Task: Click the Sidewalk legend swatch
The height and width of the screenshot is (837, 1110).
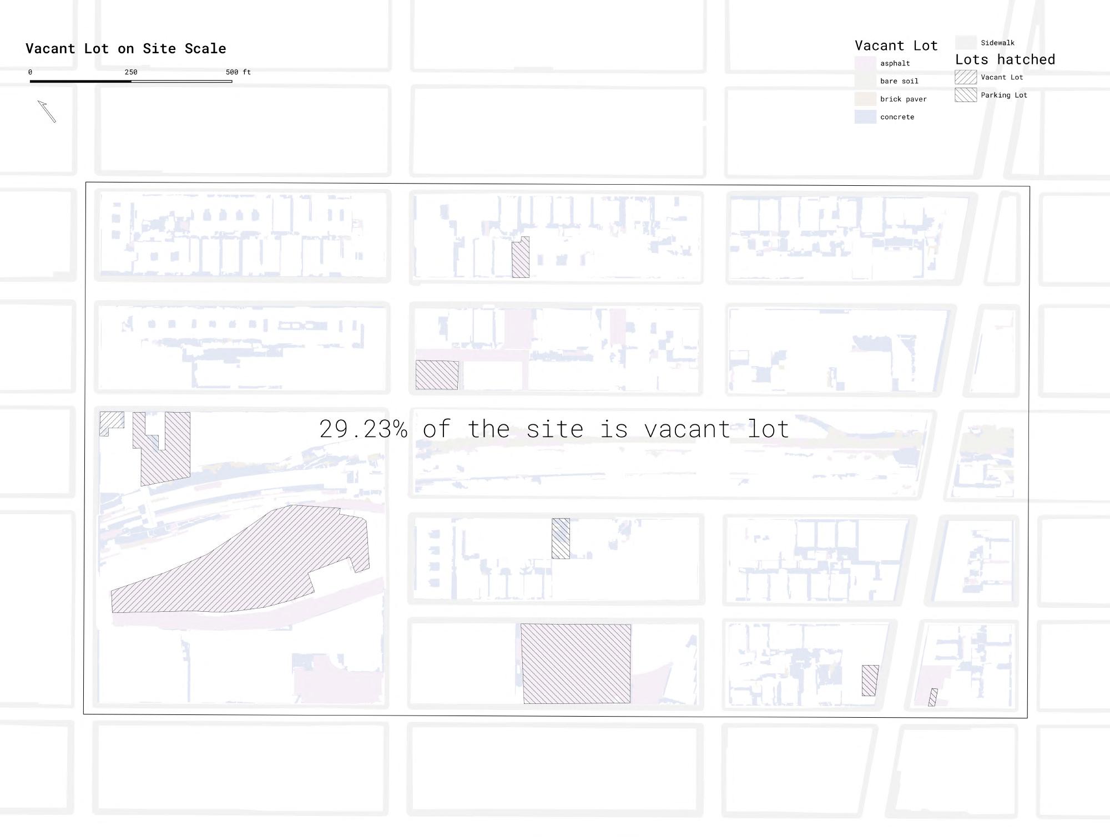Action: tap(965, 43)
